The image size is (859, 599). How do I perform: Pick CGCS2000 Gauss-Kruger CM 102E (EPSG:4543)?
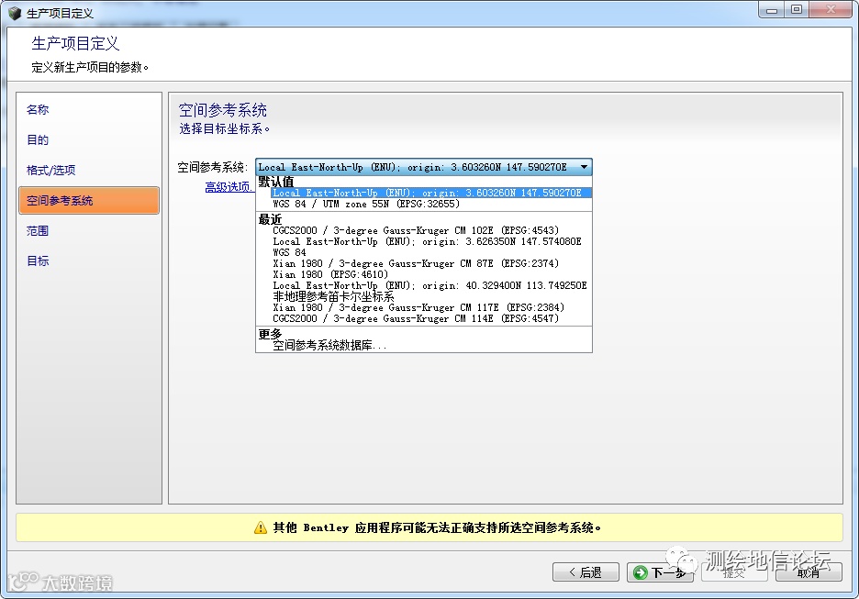pyautogui.click(x=416, y=230)
